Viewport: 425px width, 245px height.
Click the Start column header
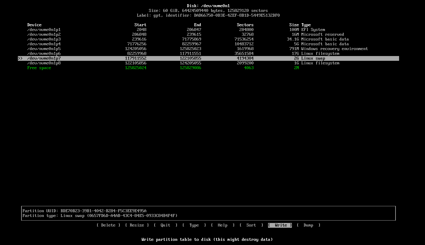141,25
